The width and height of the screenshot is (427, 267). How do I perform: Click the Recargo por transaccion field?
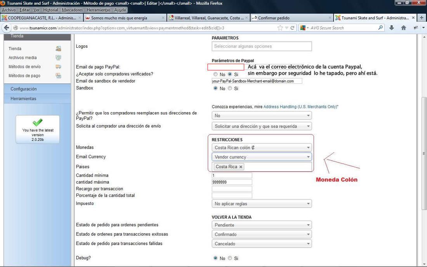232,189
